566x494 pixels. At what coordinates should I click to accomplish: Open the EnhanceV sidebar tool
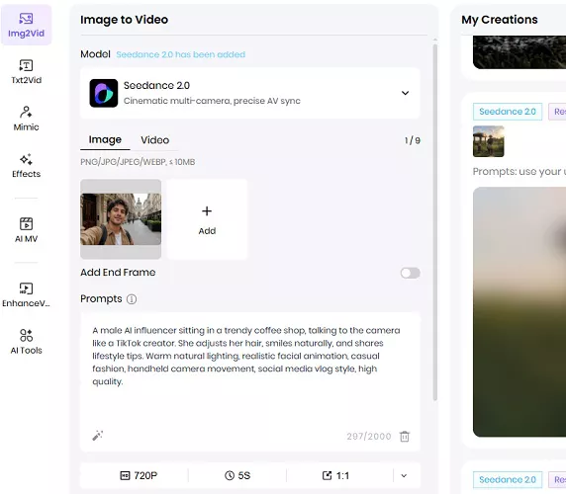pos(26,294)
